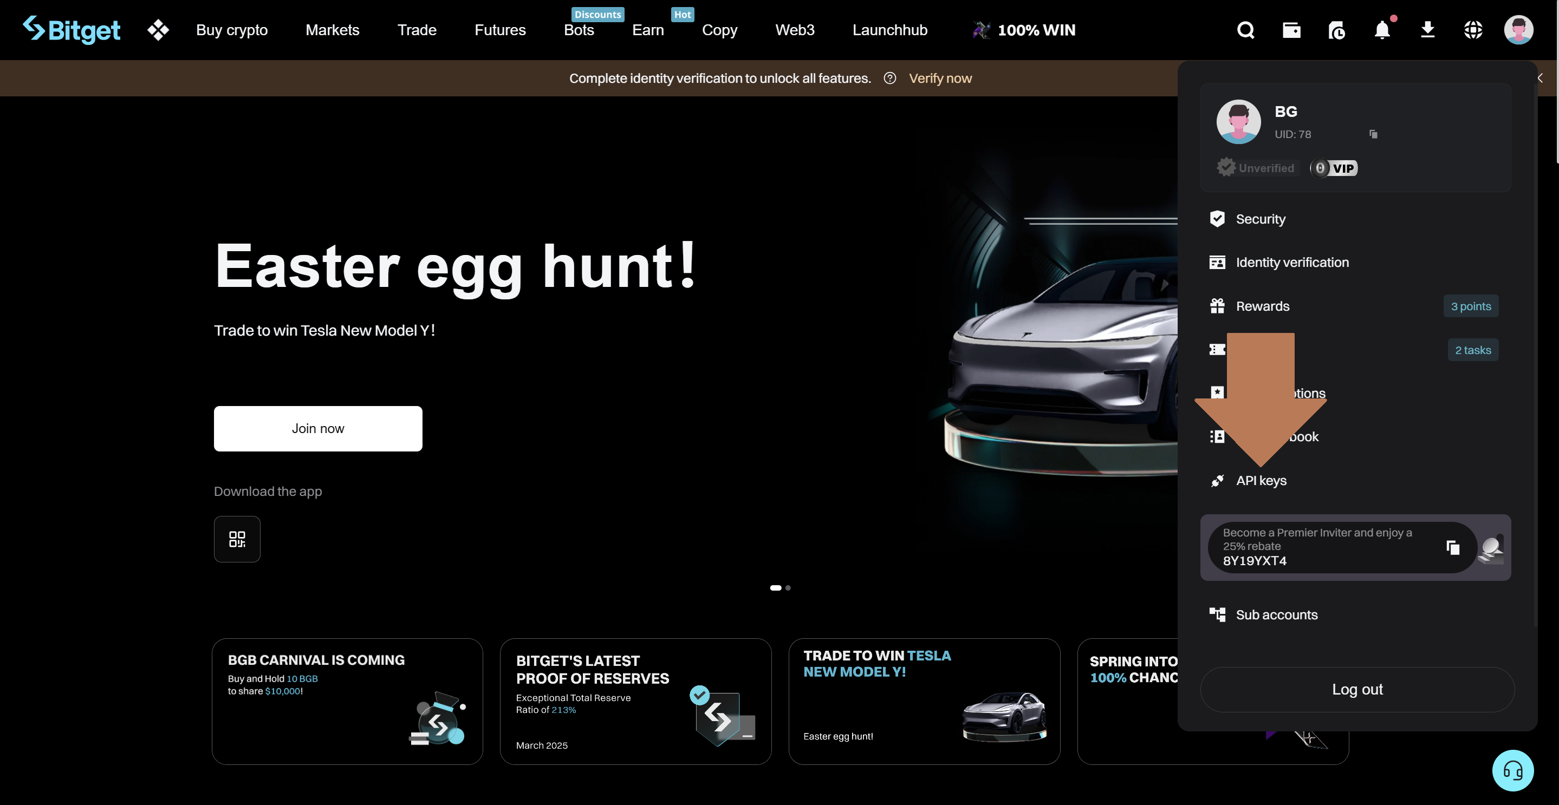
Task: Open Trade to Win Tesla card
Action: (x=924, y=702)
